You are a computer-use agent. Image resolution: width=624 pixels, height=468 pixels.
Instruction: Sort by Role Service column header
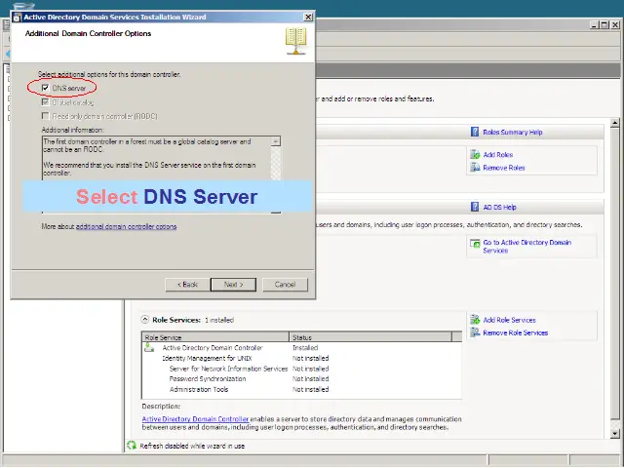[215, 337]
